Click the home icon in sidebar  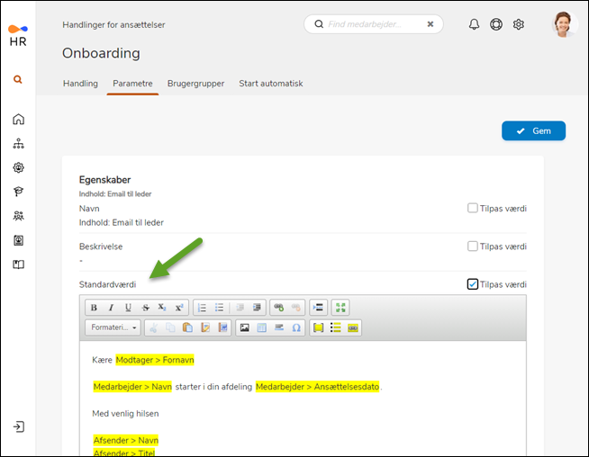click(x=18, y=119)
